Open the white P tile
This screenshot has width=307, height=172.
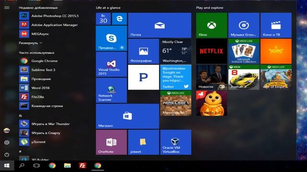[143, 77]
